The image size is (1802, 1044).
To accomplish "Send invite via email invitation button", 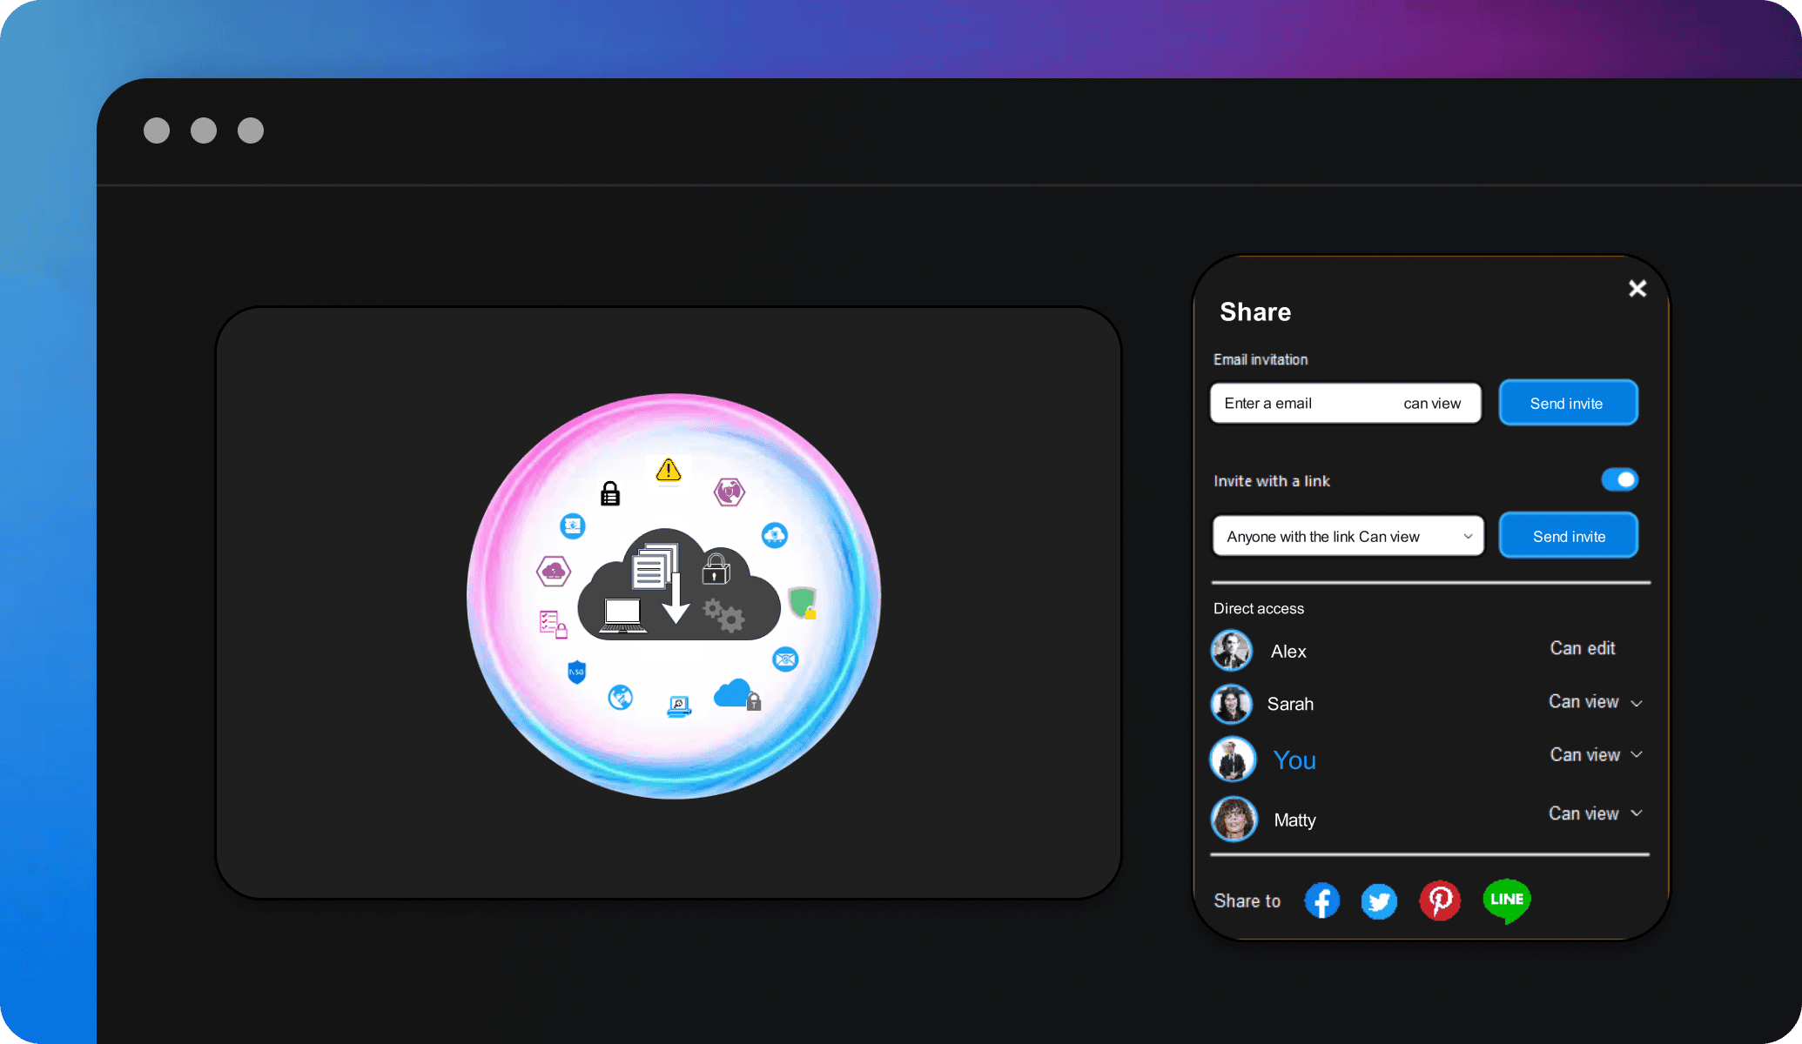I will coord(1567,401).
